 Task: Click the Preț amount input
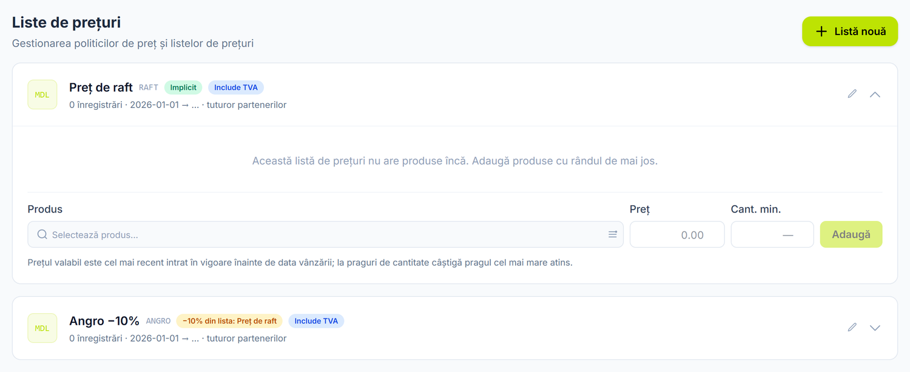(x=677, y=234)
